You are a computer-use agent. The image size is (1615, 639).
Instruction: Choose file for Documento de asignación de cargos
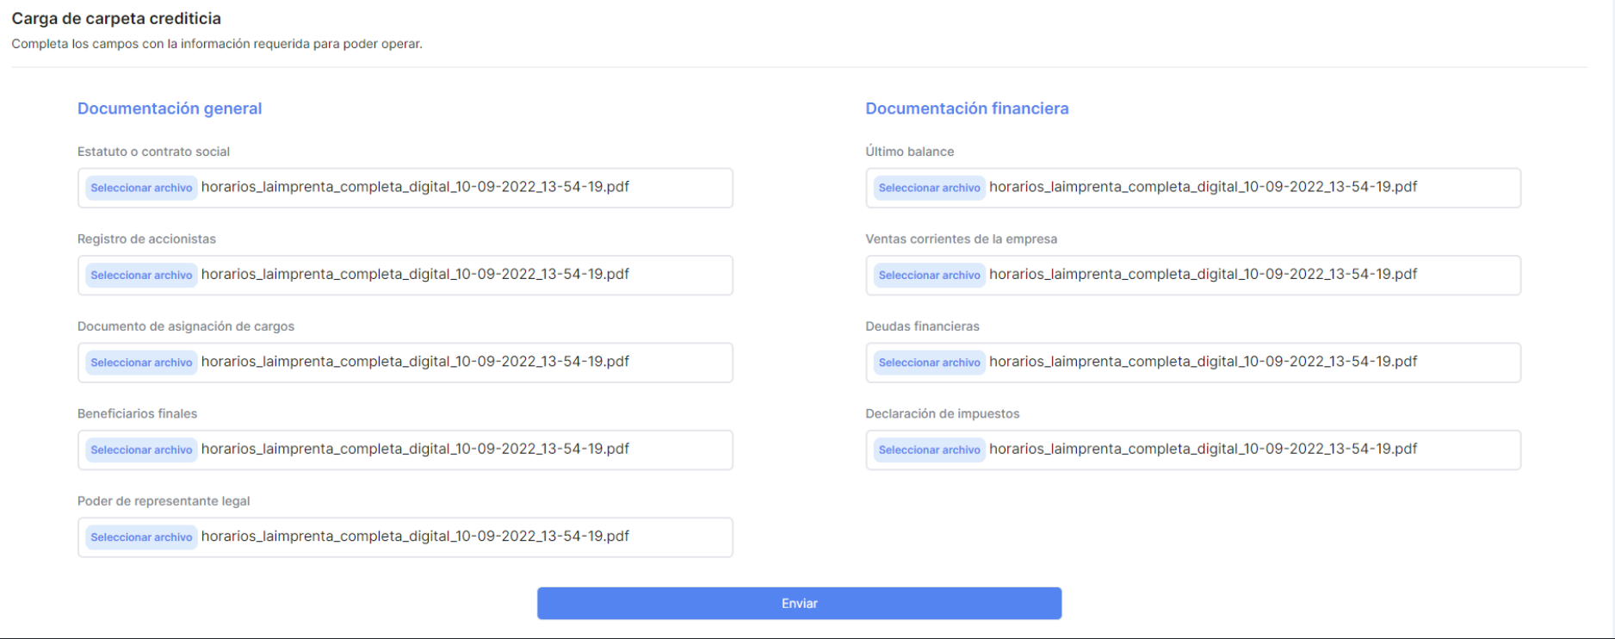(141, 363)
